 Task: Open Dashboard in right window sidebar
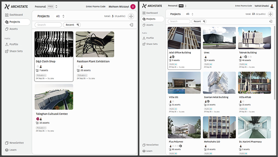click(150, 13)
